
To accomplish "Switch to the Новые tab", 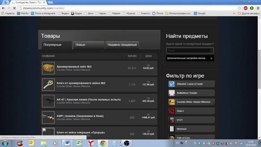I will pyautogui.click(x=89, y=45).
